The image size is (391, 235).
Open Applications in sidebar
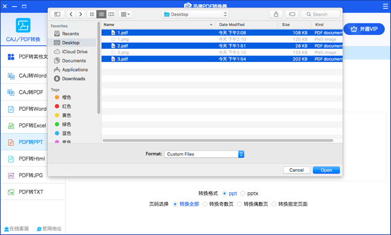click(72, 70)
